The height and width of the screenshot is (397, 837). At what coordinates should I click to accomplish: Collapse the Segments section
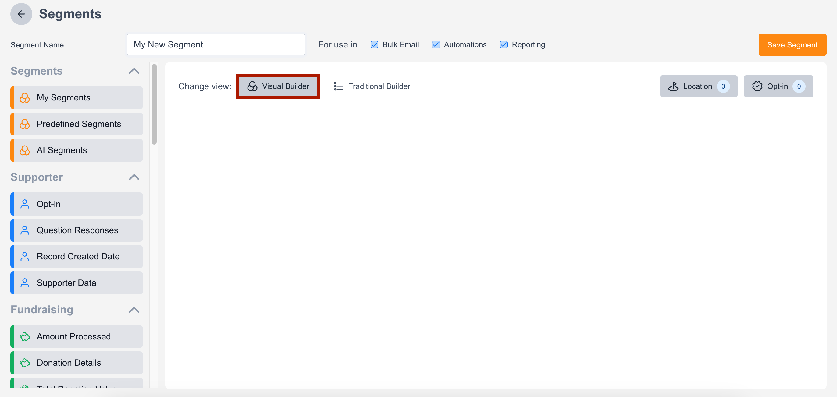[134, 71]
